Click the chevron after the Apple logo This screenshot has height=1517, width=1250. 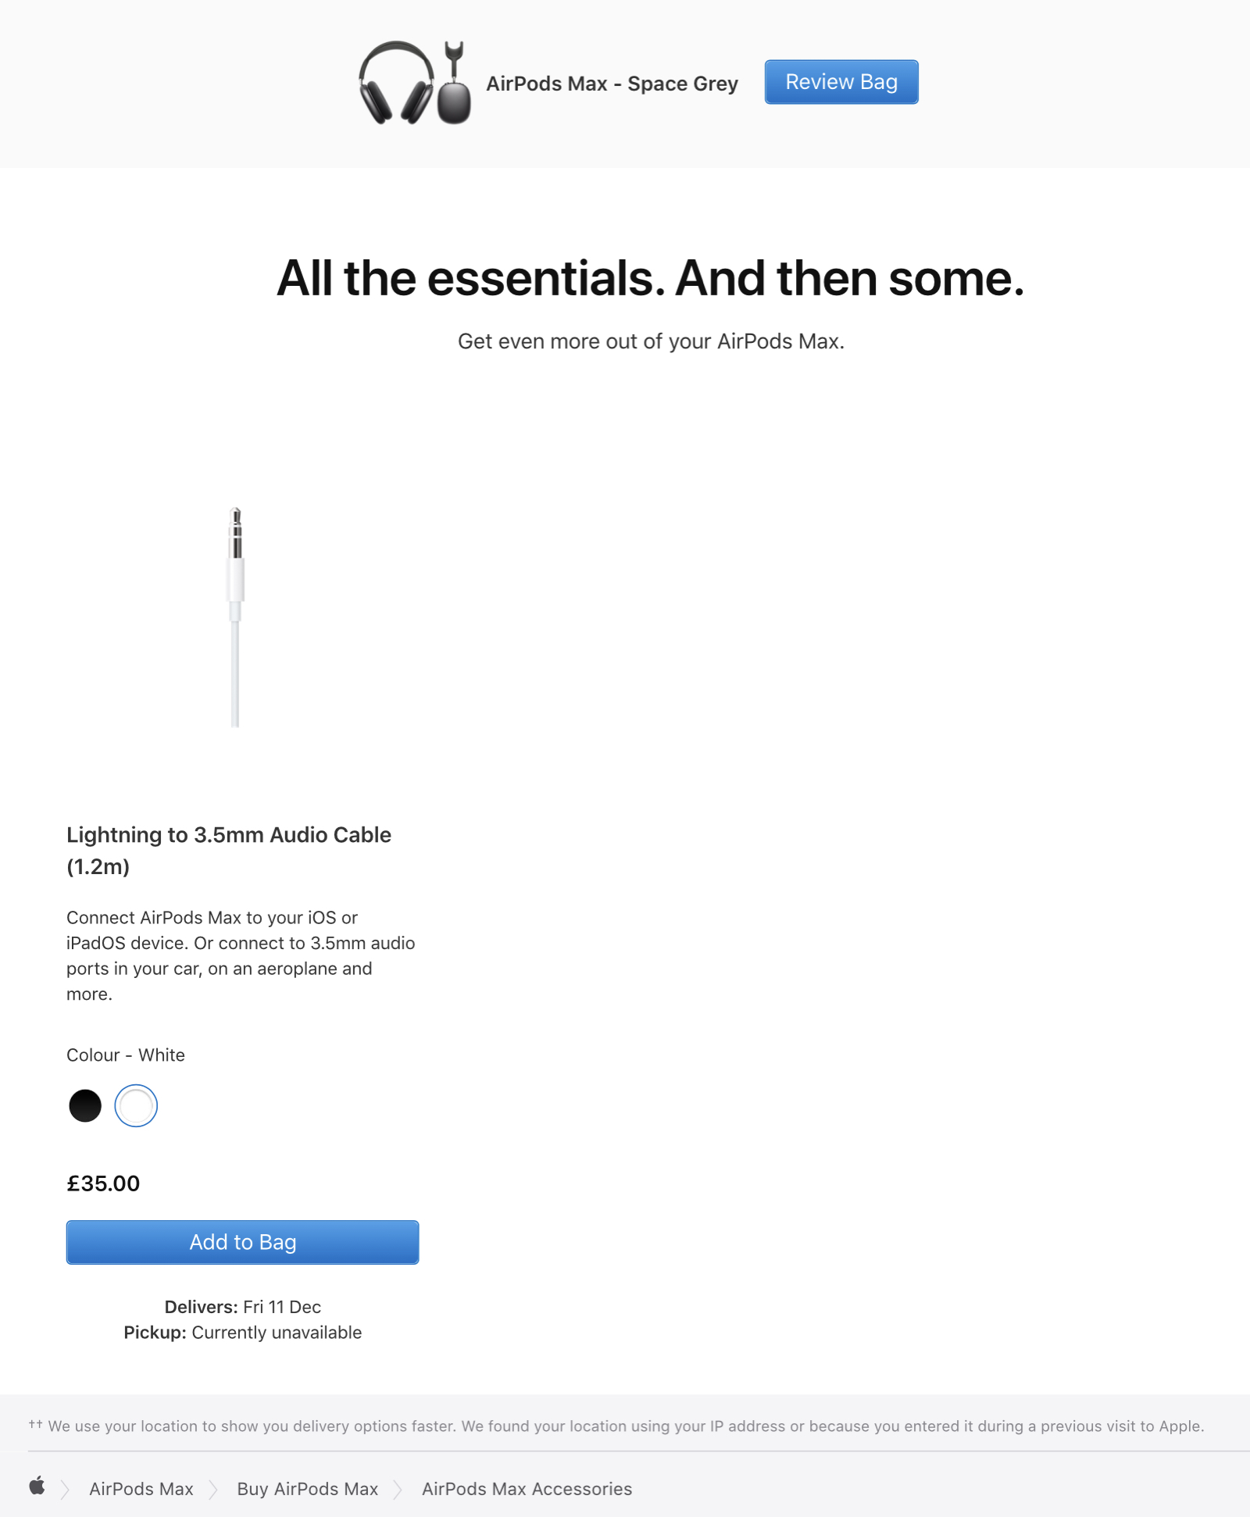[x=65, y=1490]
